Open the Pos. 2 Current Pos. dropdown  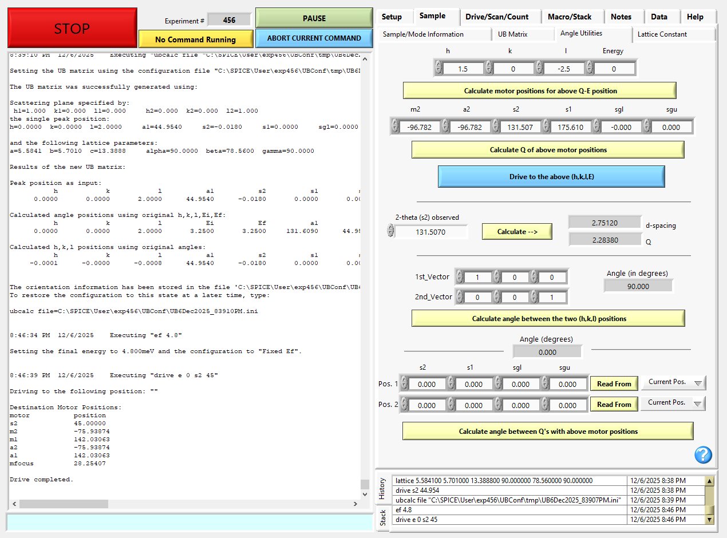coord(673,403)
